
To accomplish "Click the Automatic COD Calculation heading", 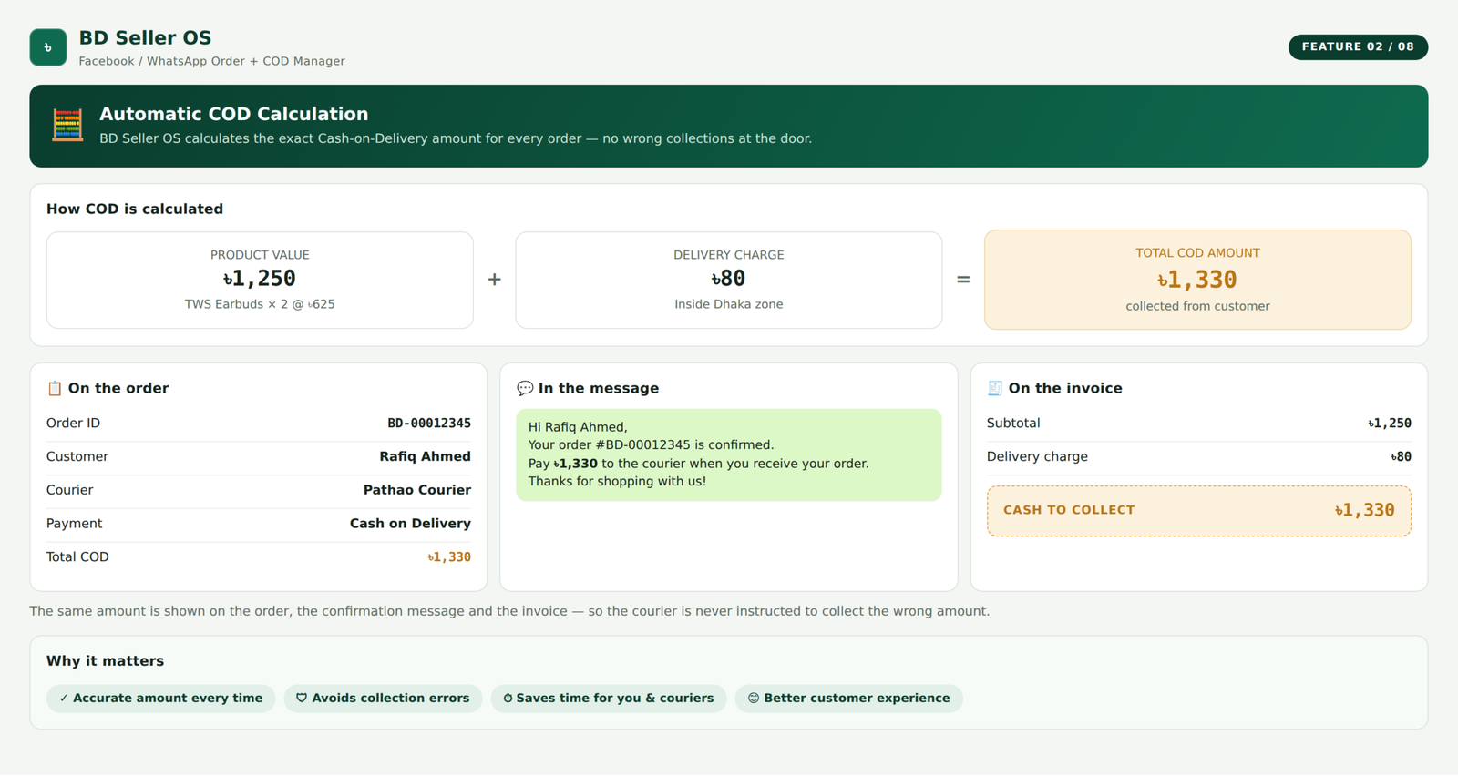I will [x=234, y=114].
